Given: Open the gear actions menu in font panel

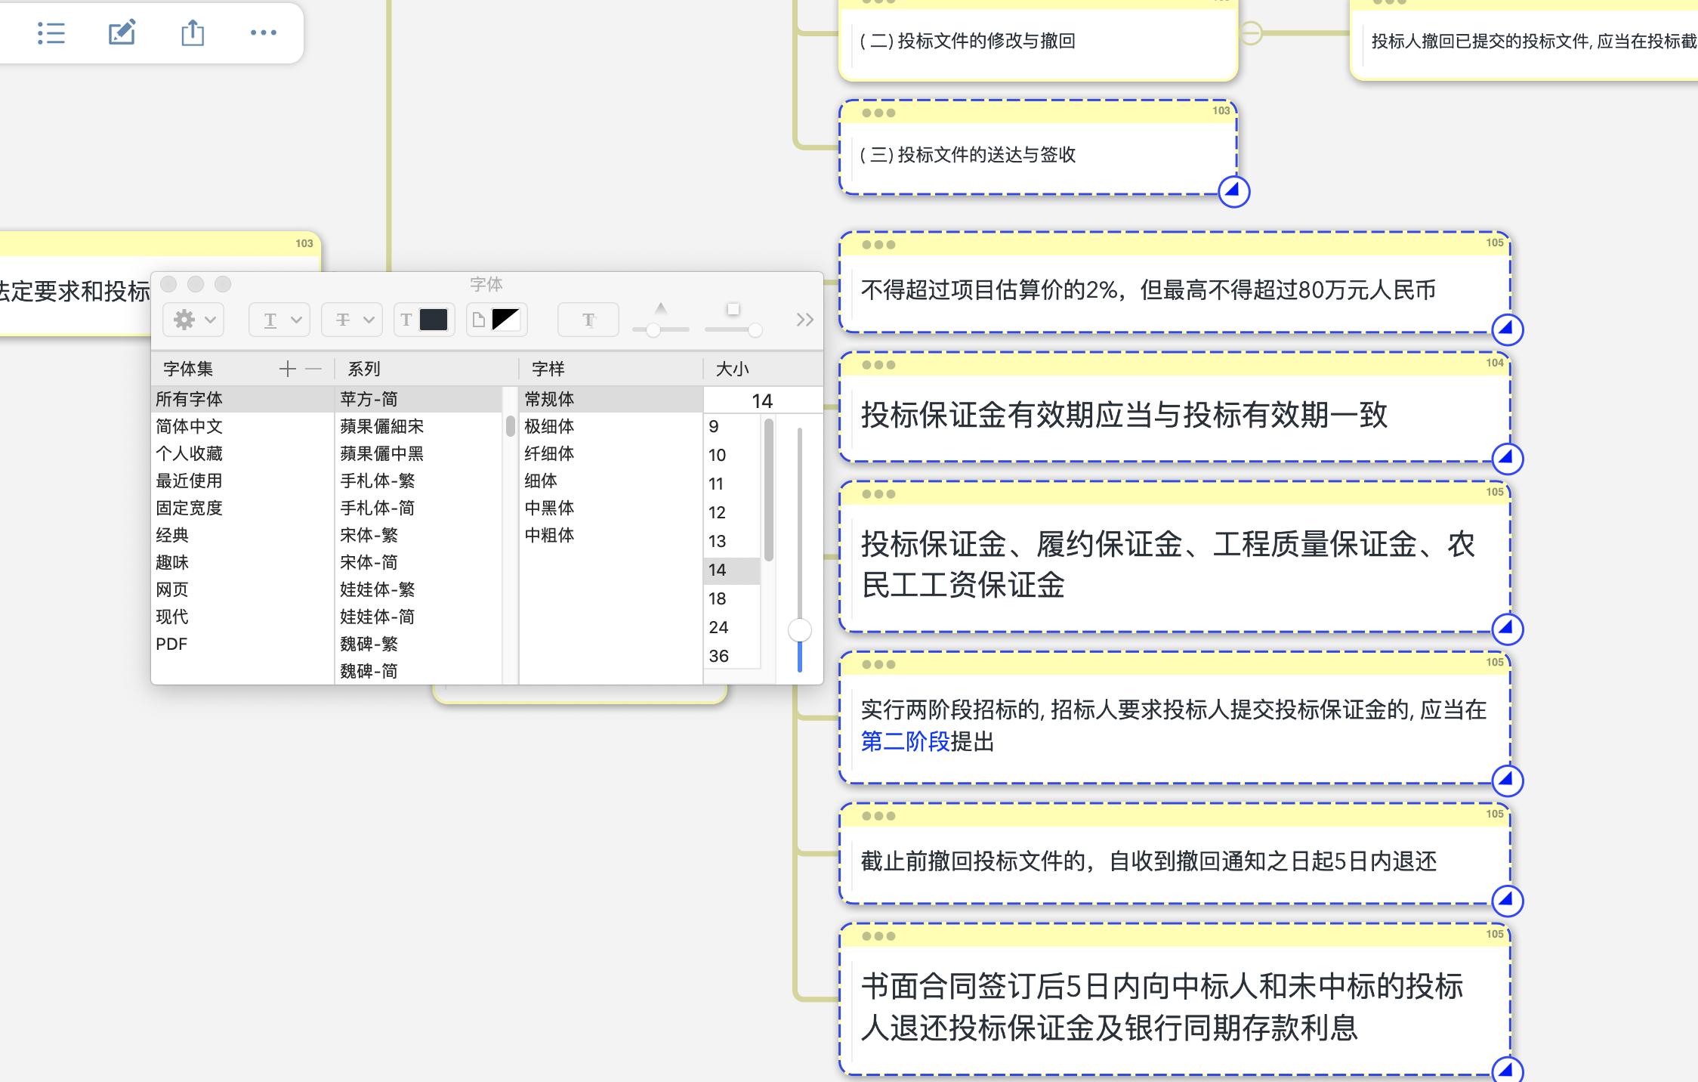Looking at the screenshot, I should [x=193, y=320].
